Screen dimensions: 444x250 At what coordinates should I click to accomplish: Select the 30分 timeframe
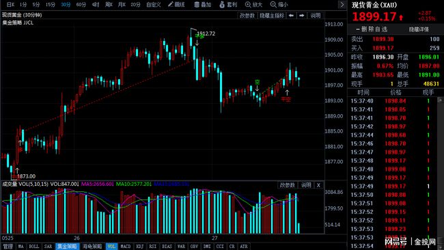[66, 5]
